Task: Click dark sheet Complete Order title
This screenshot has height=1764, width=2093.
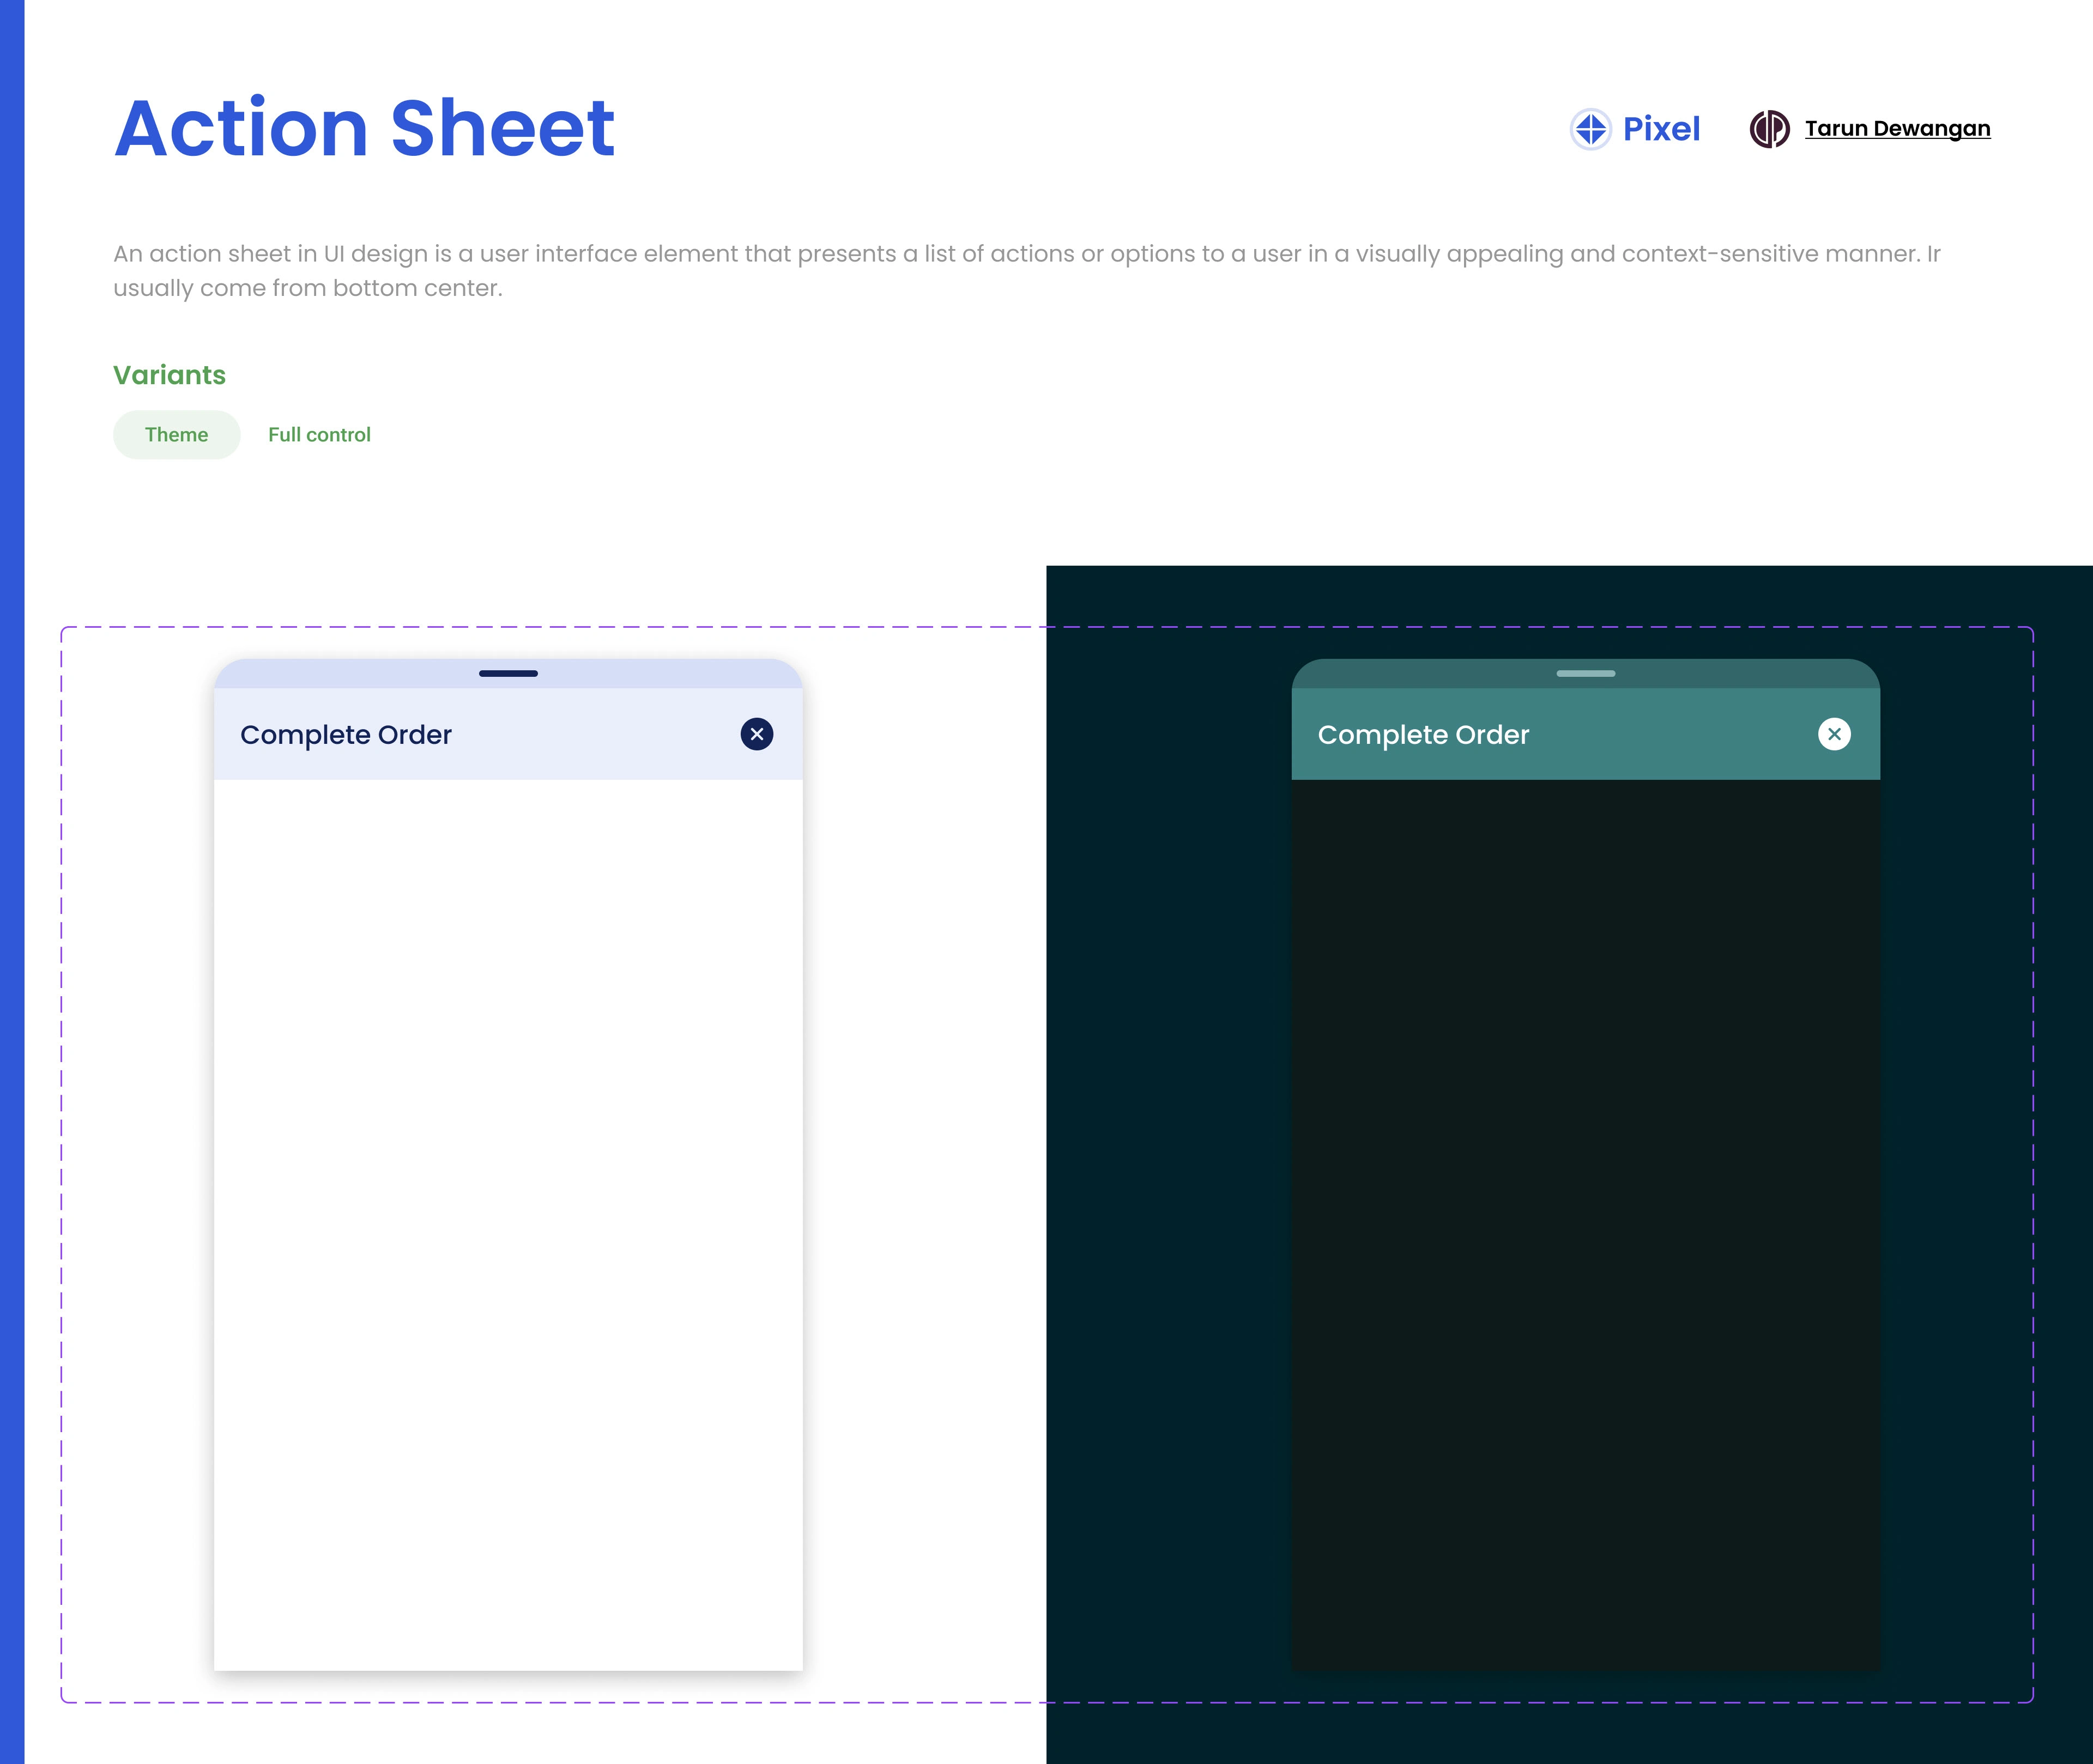Action: pos(1423,735)
